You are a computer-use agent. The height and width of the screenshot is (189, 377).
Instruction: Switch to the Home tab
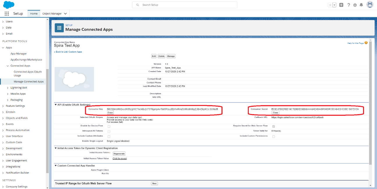click(x=34, y=14)
